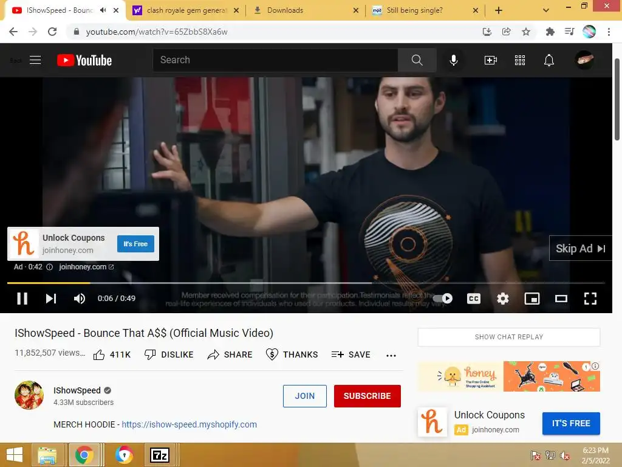The image size is (622, 467).
Task: Seek on the video progress bar
Action: [306, 283]
